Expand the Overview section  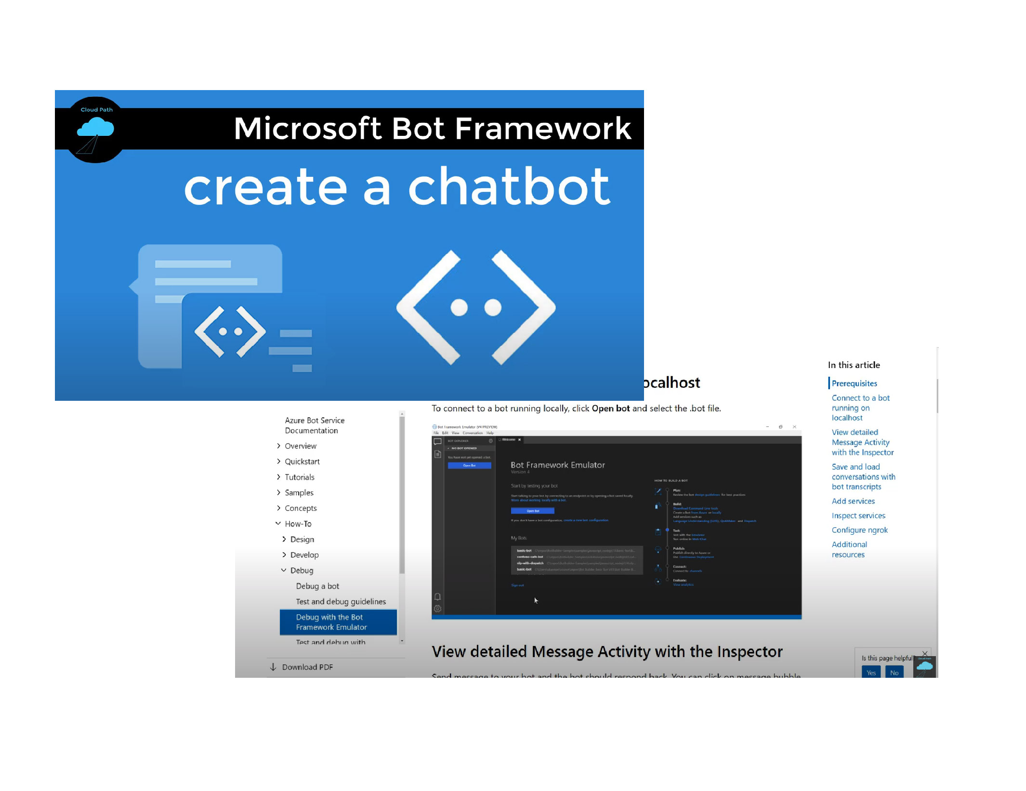tap(278, 446)
